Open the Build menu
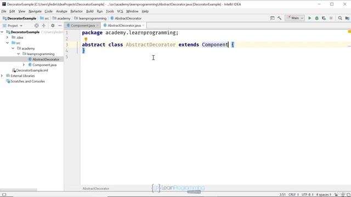The height and width of the screenshot is (197, 351). click(89, 11)
